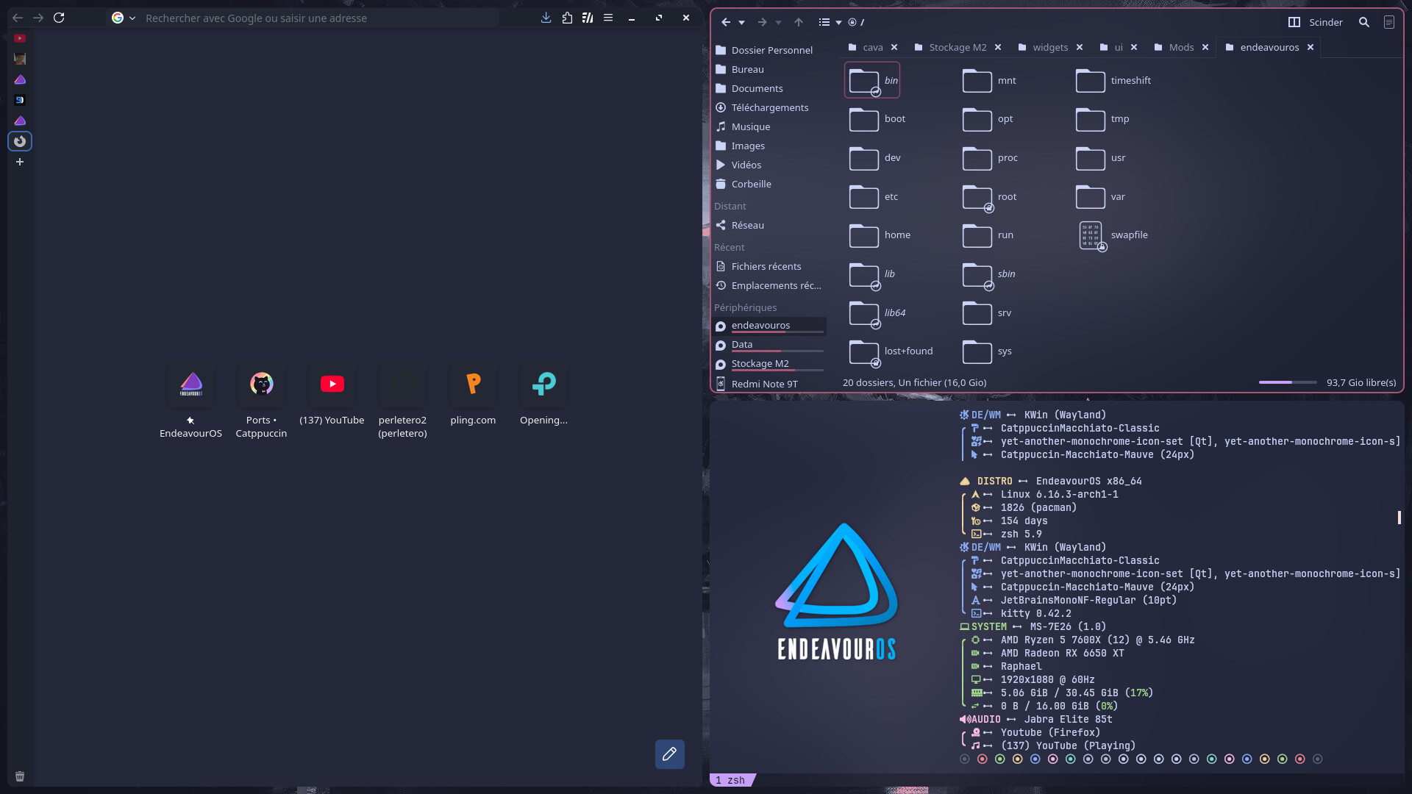The image size is (1412, 794).
Task: Open the browser downloads icon
Action: [546, 18]
